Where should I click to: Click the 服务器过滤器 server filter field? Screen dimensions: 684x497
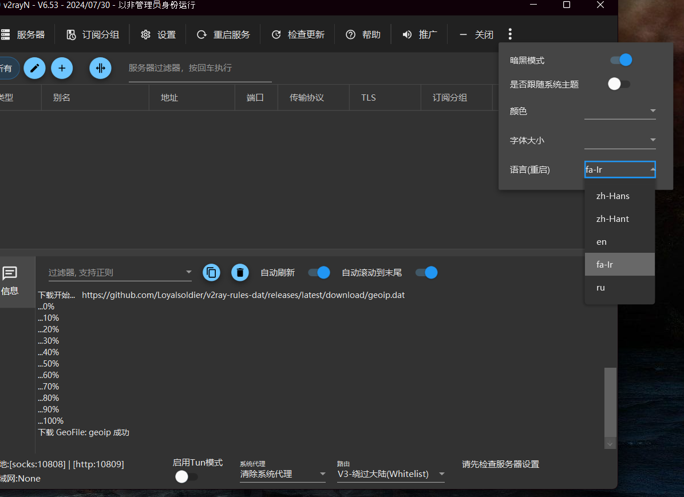pyautogui.click(x=200, y=69)
